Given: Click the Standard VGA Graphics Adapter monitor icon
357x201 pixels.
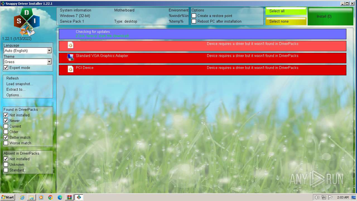Looking at the screenshot, I should click(71, 57).
